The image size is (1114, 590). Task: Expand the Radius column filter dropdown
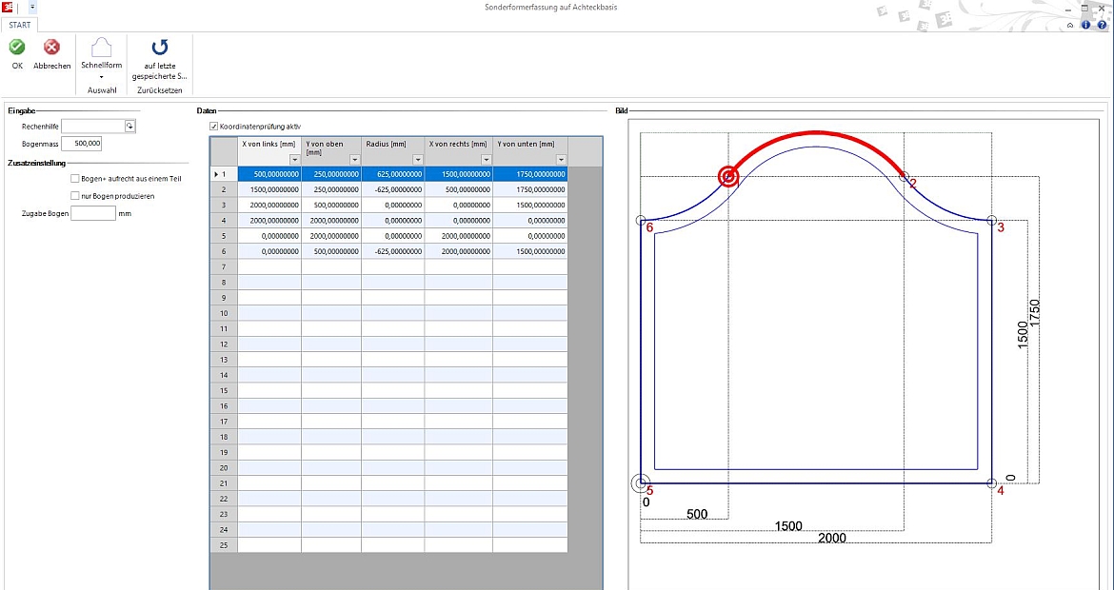click(x=418, y=160)
